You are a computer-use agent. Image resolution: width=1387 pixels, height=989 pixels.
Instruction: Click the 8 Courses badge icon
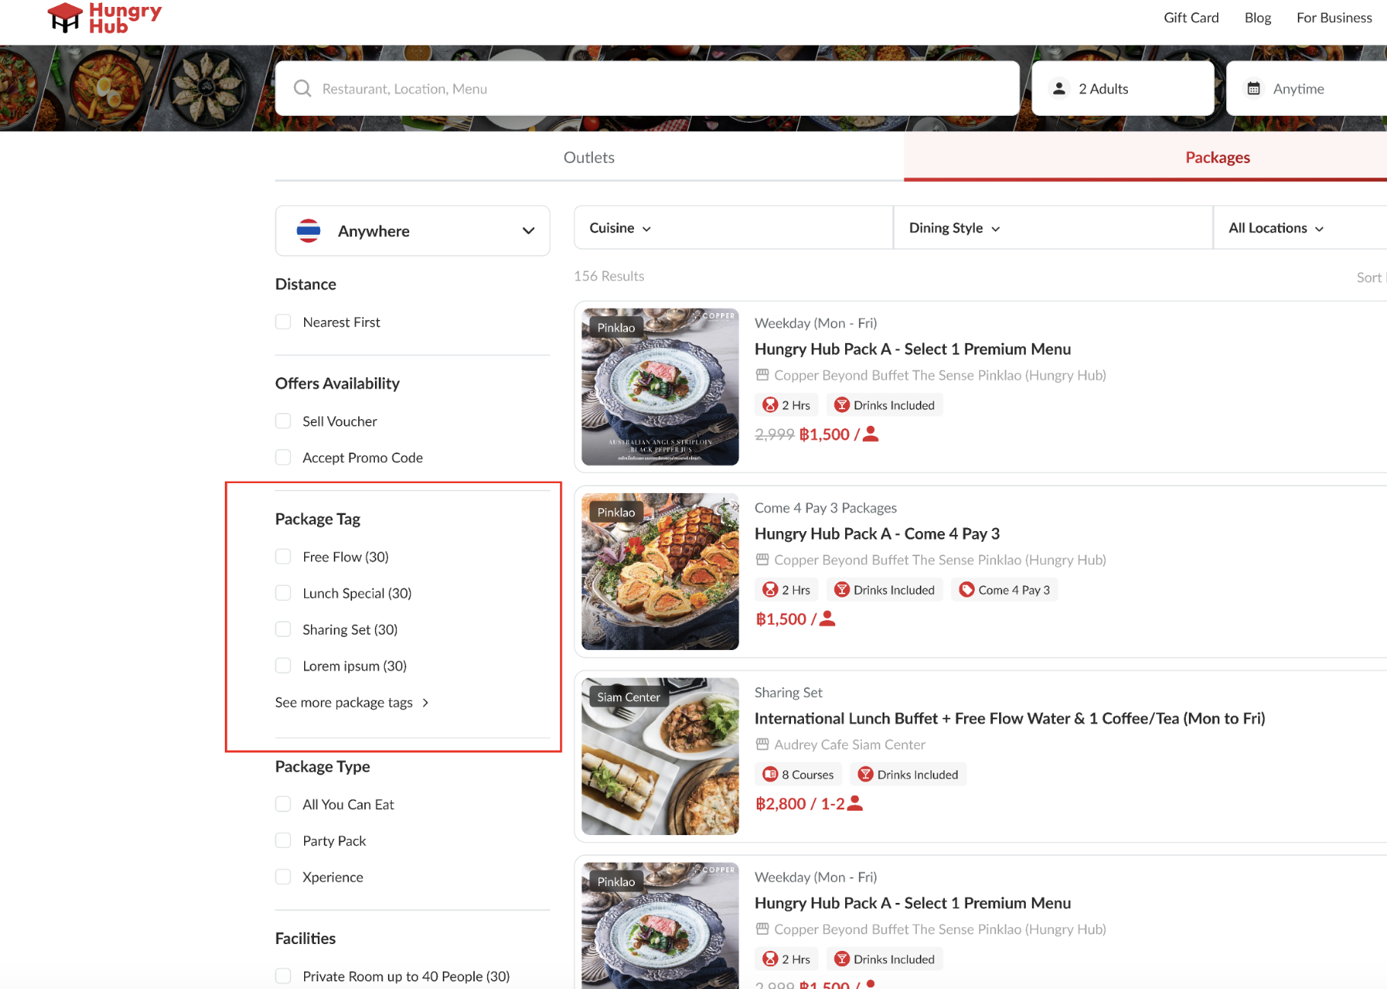click(x=770, y=774)
